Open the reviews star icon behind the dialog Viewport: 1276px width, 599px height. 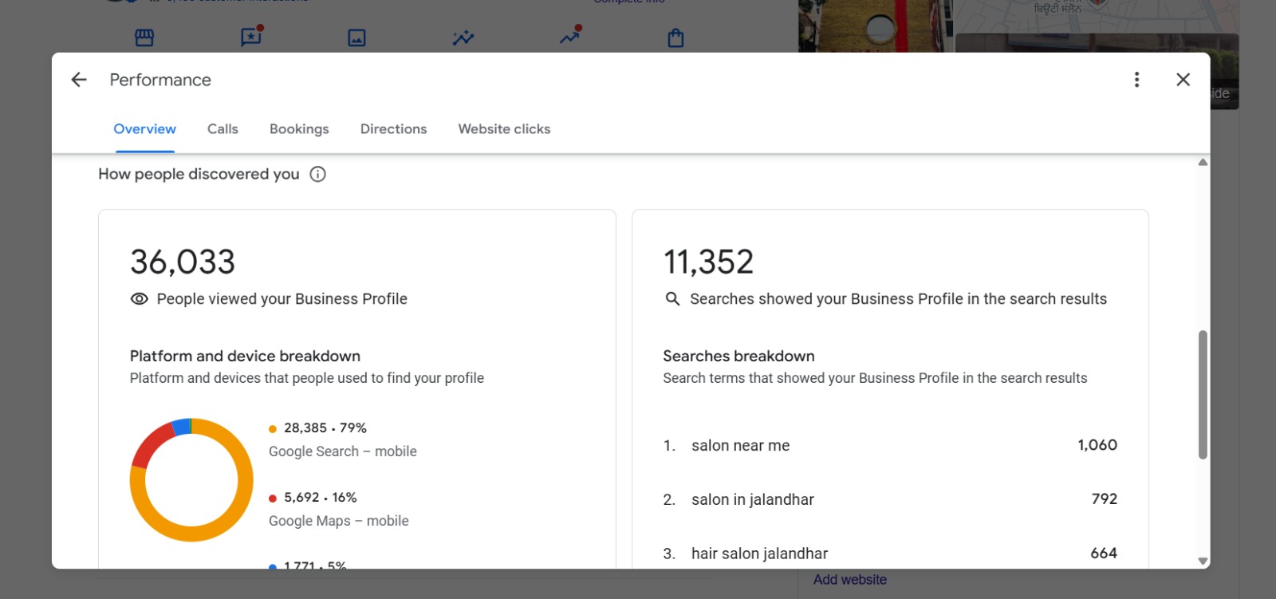point(252,36)
